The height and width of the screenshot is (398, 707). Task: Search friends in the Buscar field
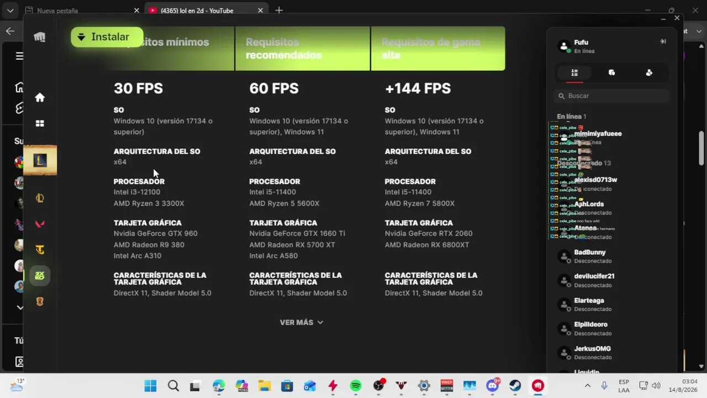pyautogui.click(x=611, y=96)
